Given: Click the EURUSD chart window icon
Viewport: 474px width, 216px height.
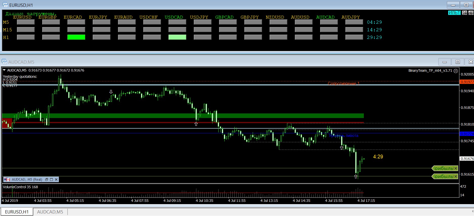Looking at the screenshot, I should (x=5, y=5).
